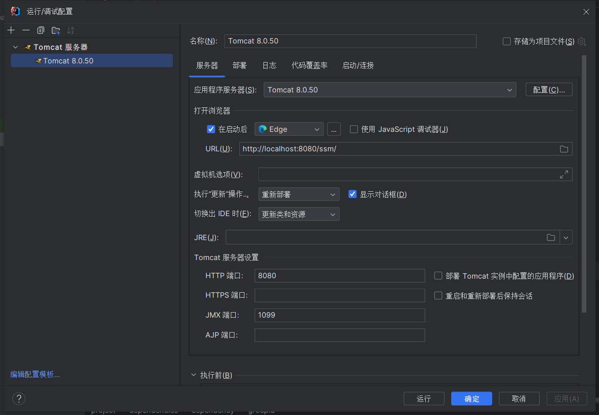Collapse the Tomcat 服务器 tree node
The image size is (599, 415).
pos(15,47)
